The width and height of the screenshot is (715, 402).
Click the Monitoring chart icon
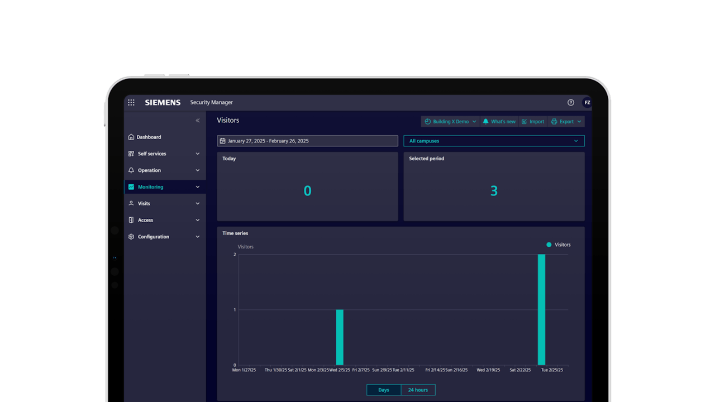[132, 186]
